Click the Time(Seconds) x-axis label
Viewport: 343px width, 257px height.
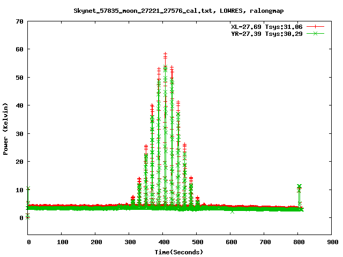(x=178, y=252)
